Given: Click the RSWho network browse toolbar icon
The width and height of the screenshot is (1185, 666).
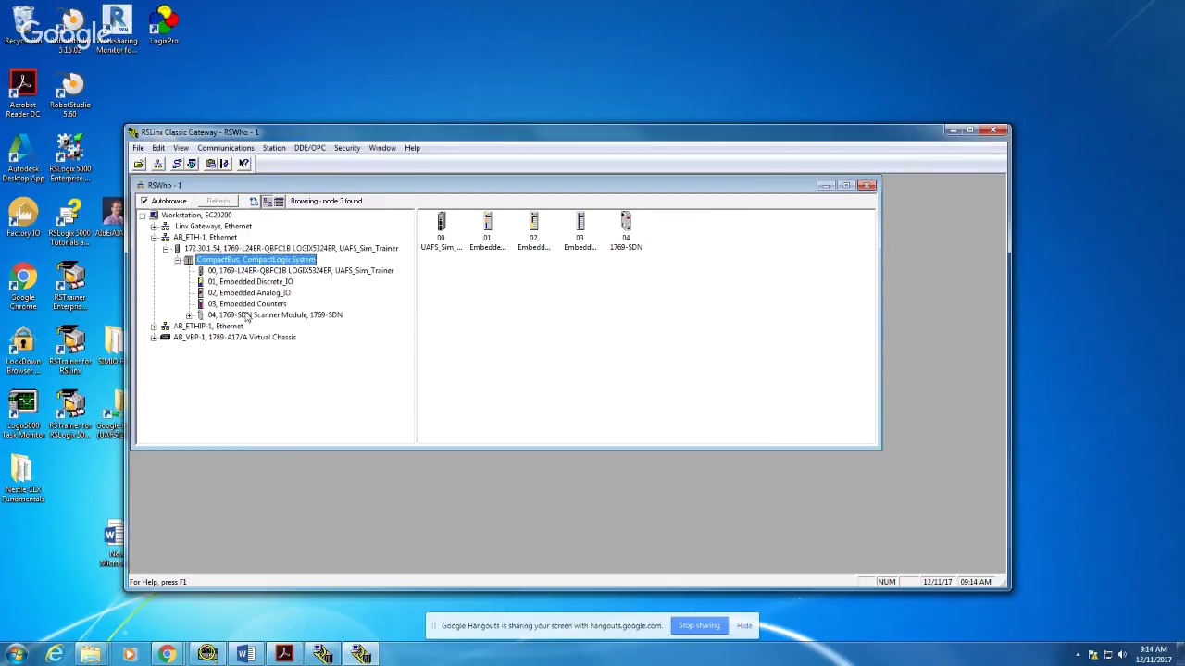Looking at the screenshot, I should click(x=158, y=164).
